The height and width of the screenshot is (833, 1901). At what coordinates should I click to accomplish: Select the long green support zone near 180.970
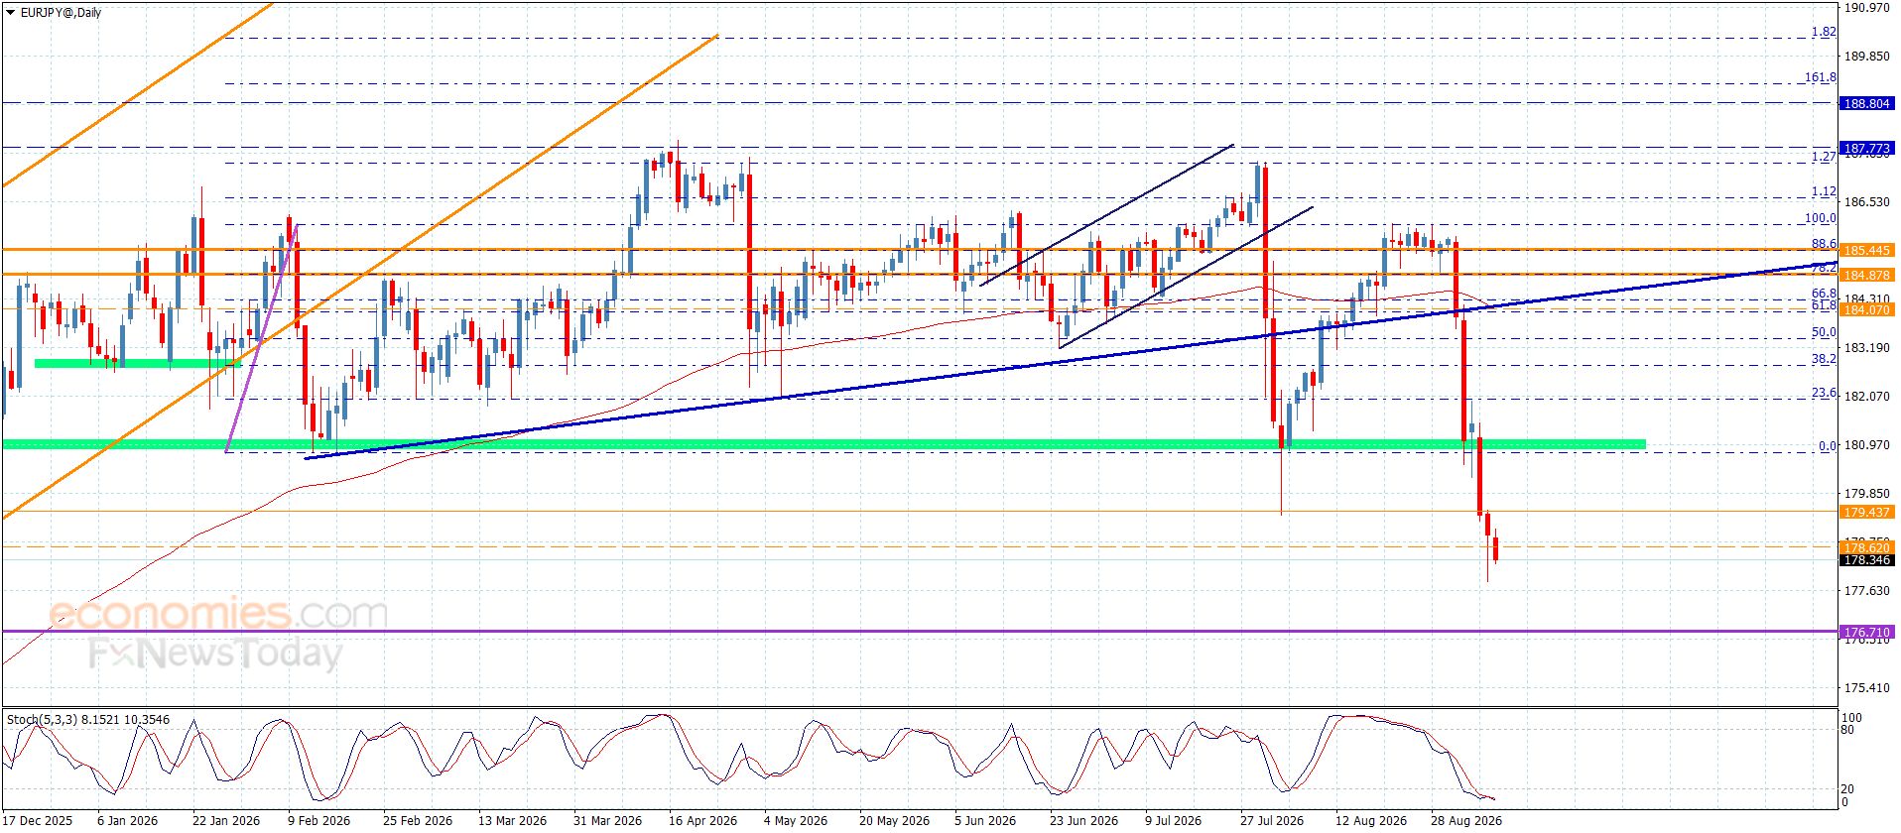tap(824, 444)
